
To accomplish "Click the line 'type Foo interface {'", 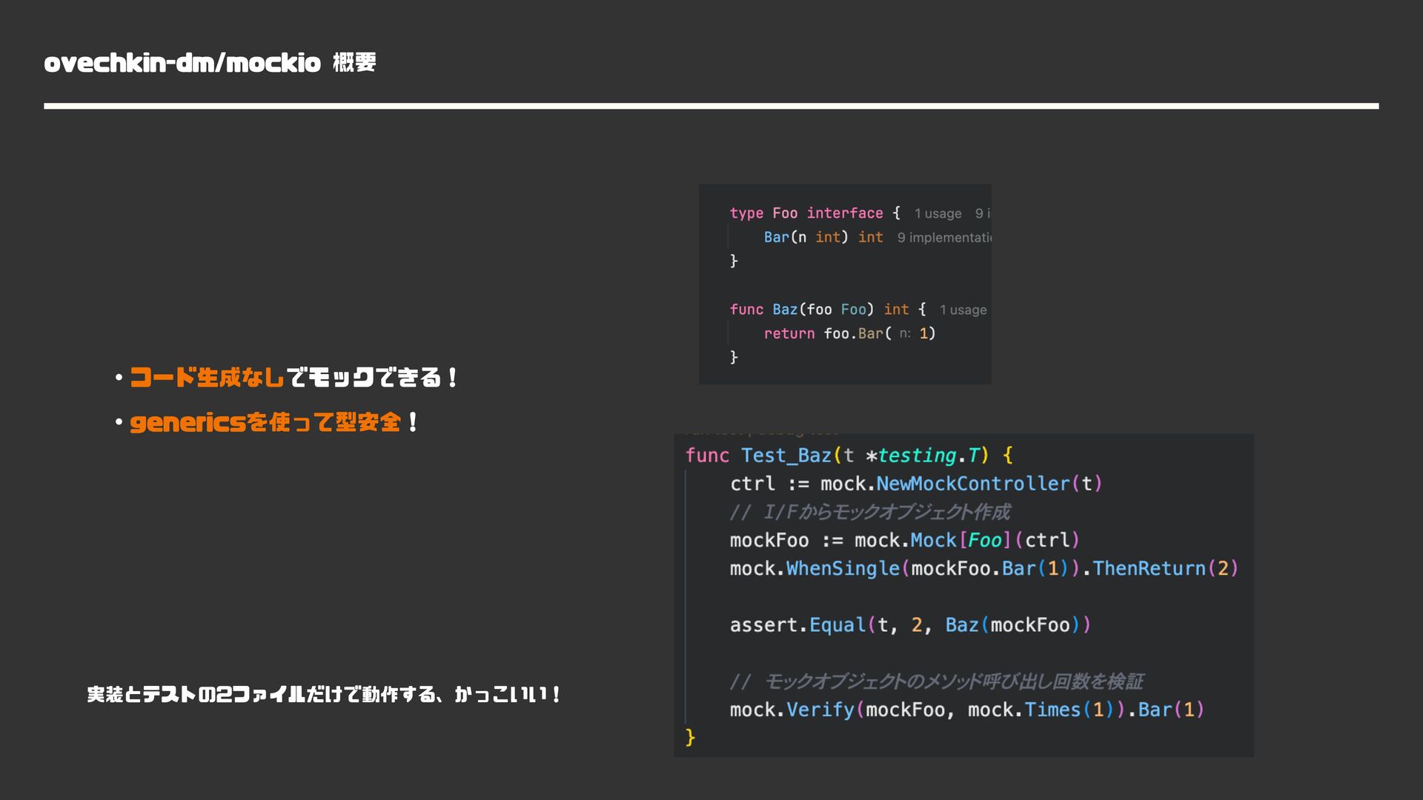I will tap(815, 213).
